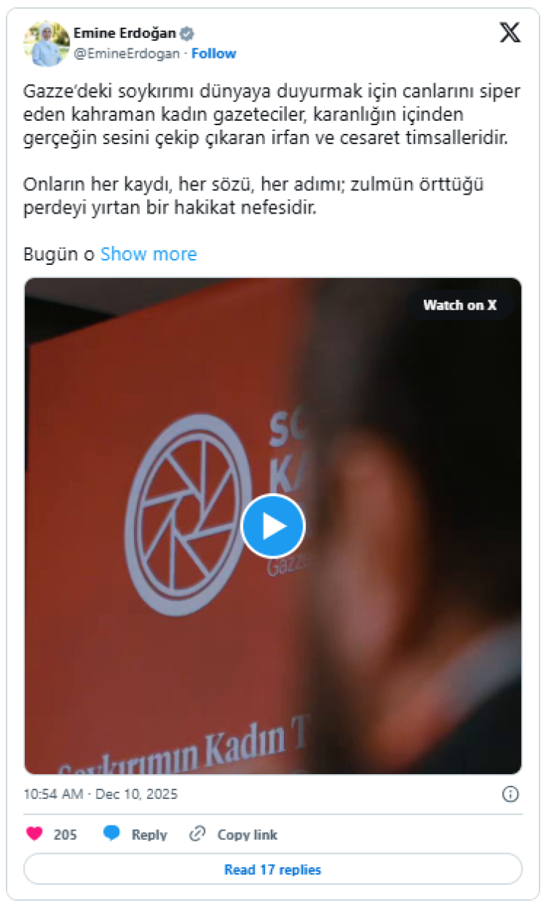Like the tweet with heart icon
The height and width of the screenshot is (911, 549).
coord(34,834)
